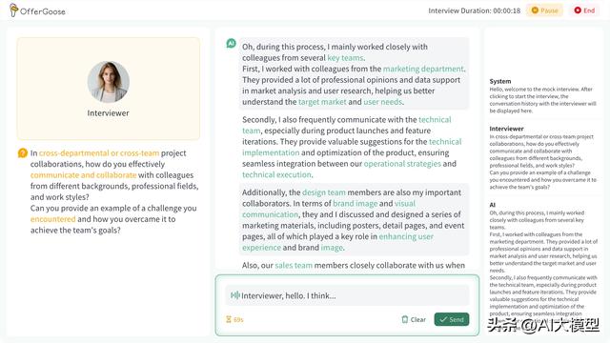Click the Interview Duration timer
610x343 pixels.
tap(475, 10)
